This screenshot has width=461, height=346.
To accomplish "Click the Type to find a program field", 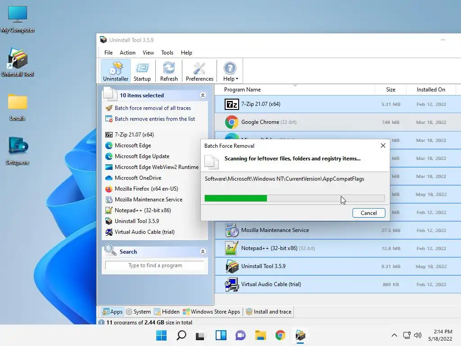I will [155, 265].
